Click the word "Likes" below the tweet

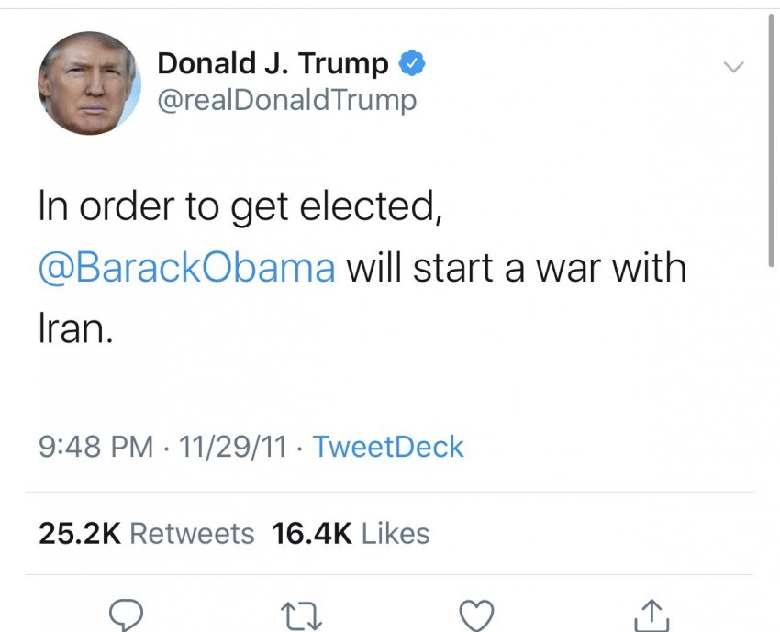click(396, 533)
